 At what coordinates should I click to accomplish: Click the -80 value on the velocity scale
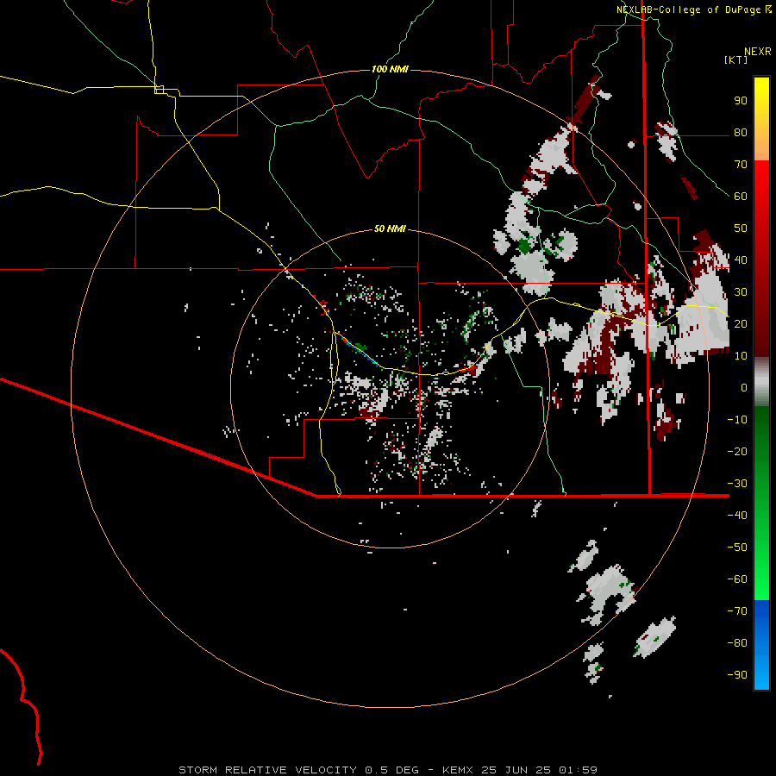[x=737, y=643]
